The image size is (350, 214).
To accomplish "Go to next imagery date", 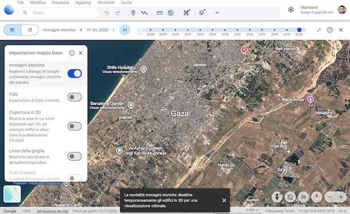I will tap(114, 30).
